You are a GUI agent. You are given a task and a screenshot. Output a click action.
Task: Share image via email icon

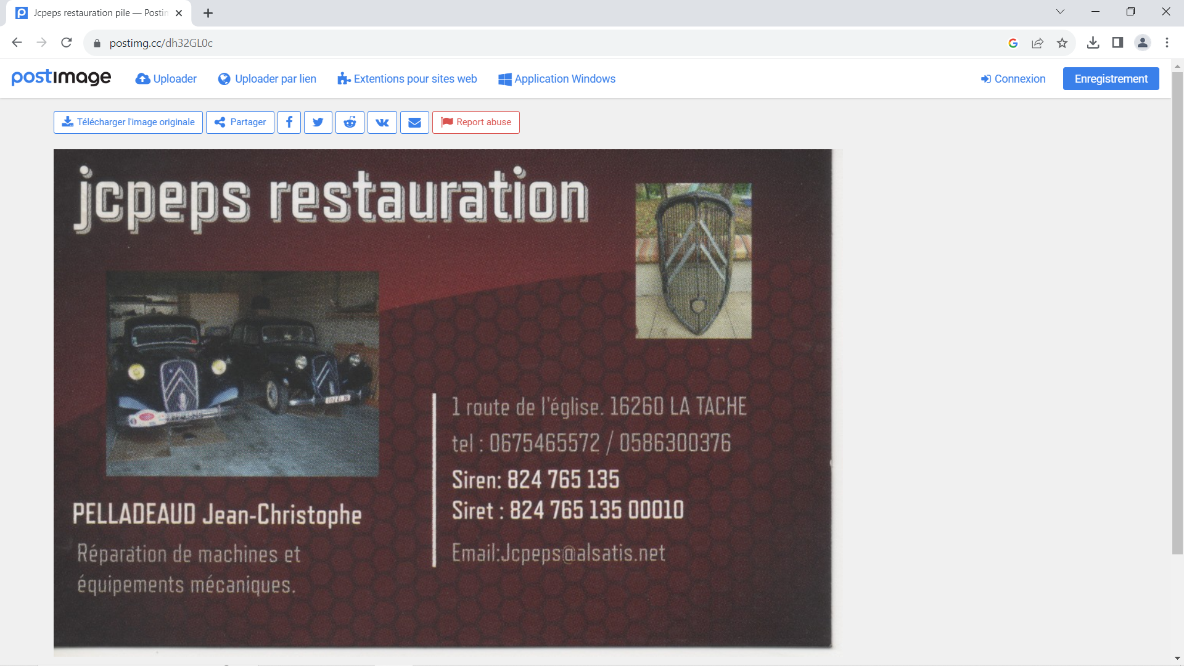tap(414, 122)
